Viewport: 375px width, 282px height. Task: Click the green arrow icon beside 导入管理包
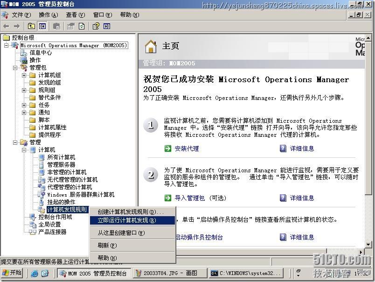[x=168, y=198]
